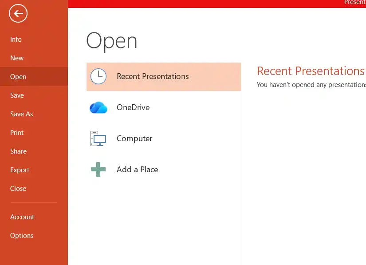Open the Save As page
The width and height of the screenshot is (366, 265).
pos(34,114)
